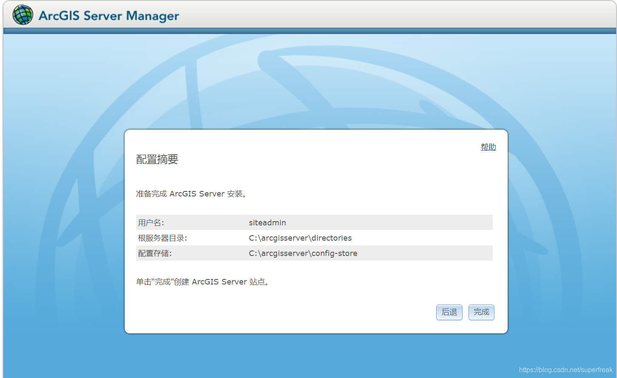Click the ArcGIS globe logo icon
The width and height of the screenshot is (617, 378).
(x=23, y=15)
